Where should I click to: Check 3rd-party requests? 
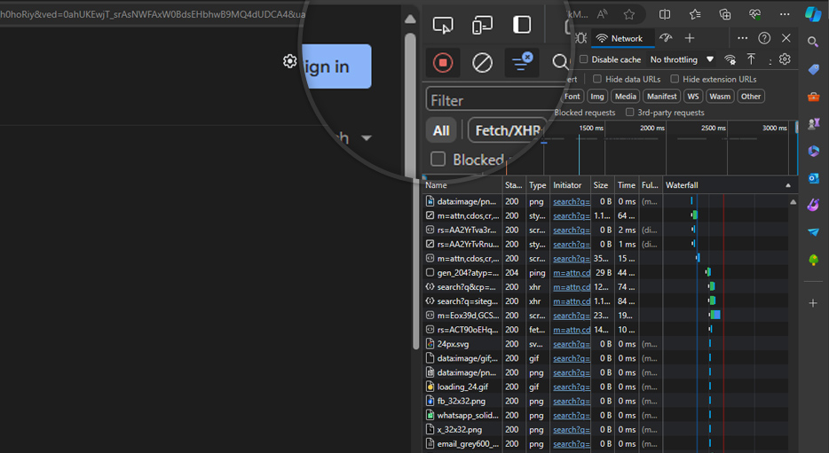629,113
